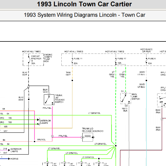Click the Fuse 17 fuse symbol
Image resolution: width=166 pixels, height=166 pixels.
click(x=116, y=61)
